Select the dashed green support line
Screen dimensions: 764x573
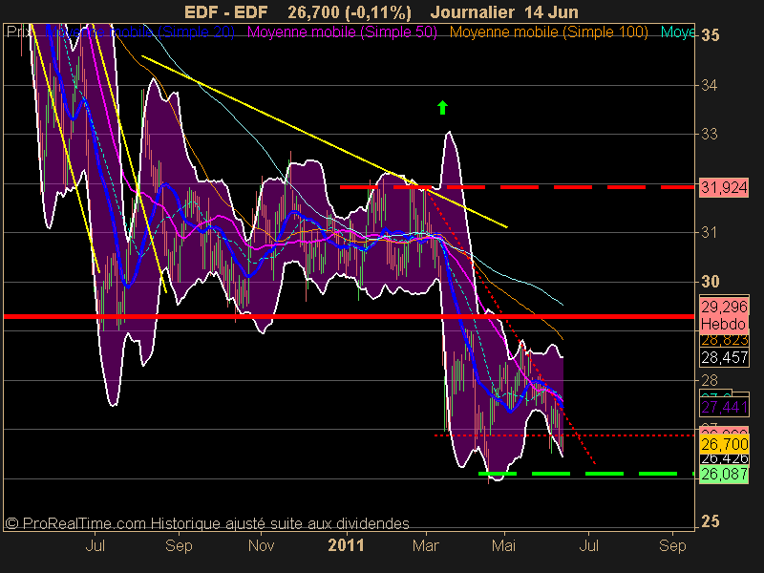pyautogui.click(x=586, y=474)
